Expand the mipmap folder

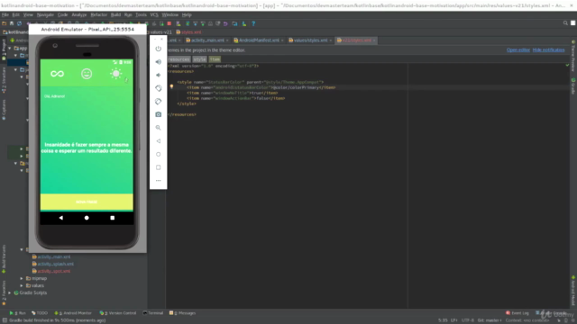22,278
